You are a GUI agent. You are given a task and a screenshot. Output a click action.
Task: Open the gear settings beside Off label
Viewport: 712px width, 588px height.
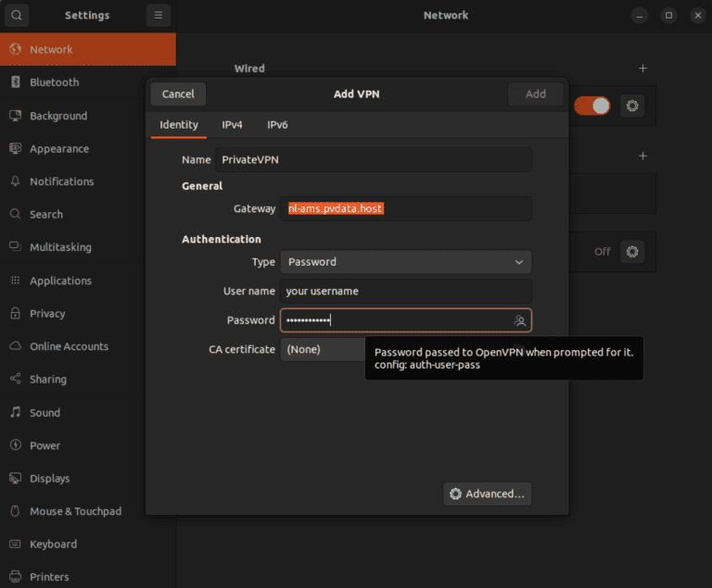632,251
